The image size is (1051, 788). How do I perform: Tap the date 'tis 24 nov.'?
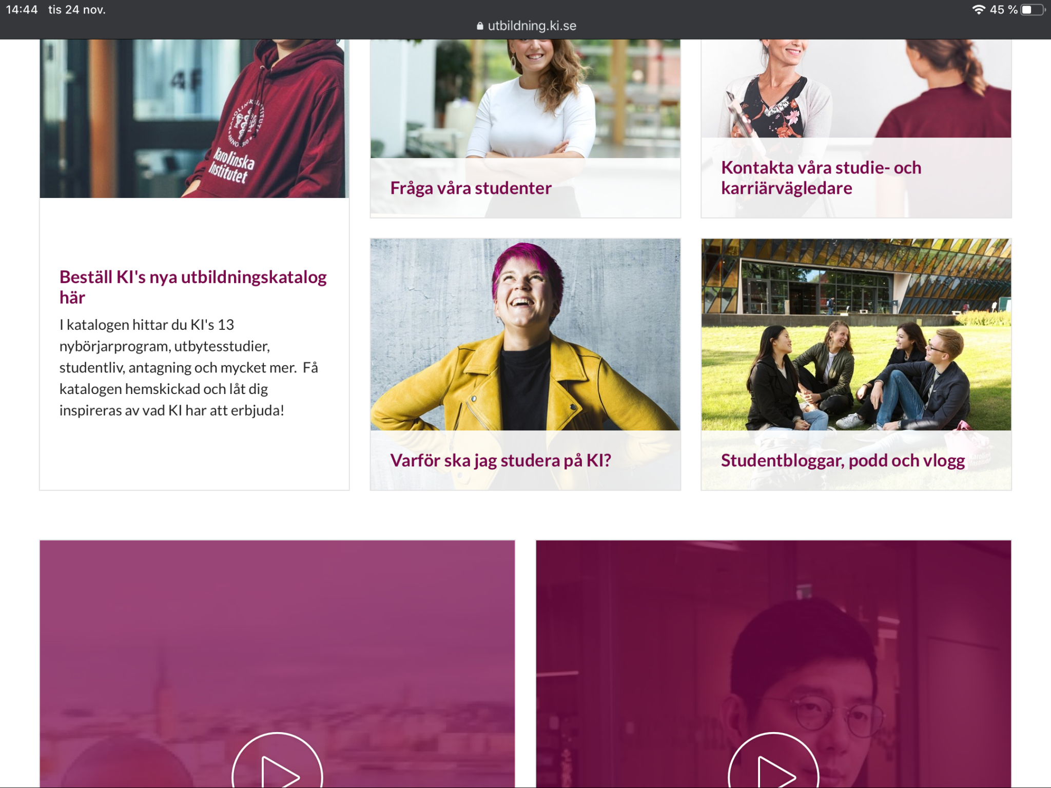77,10
